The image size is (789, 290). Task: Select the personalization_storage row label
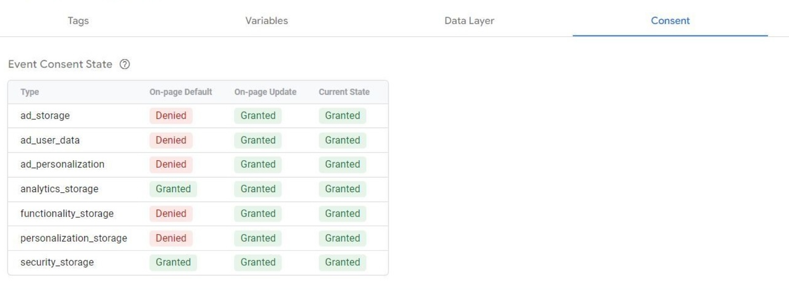(x=74, y=238)
